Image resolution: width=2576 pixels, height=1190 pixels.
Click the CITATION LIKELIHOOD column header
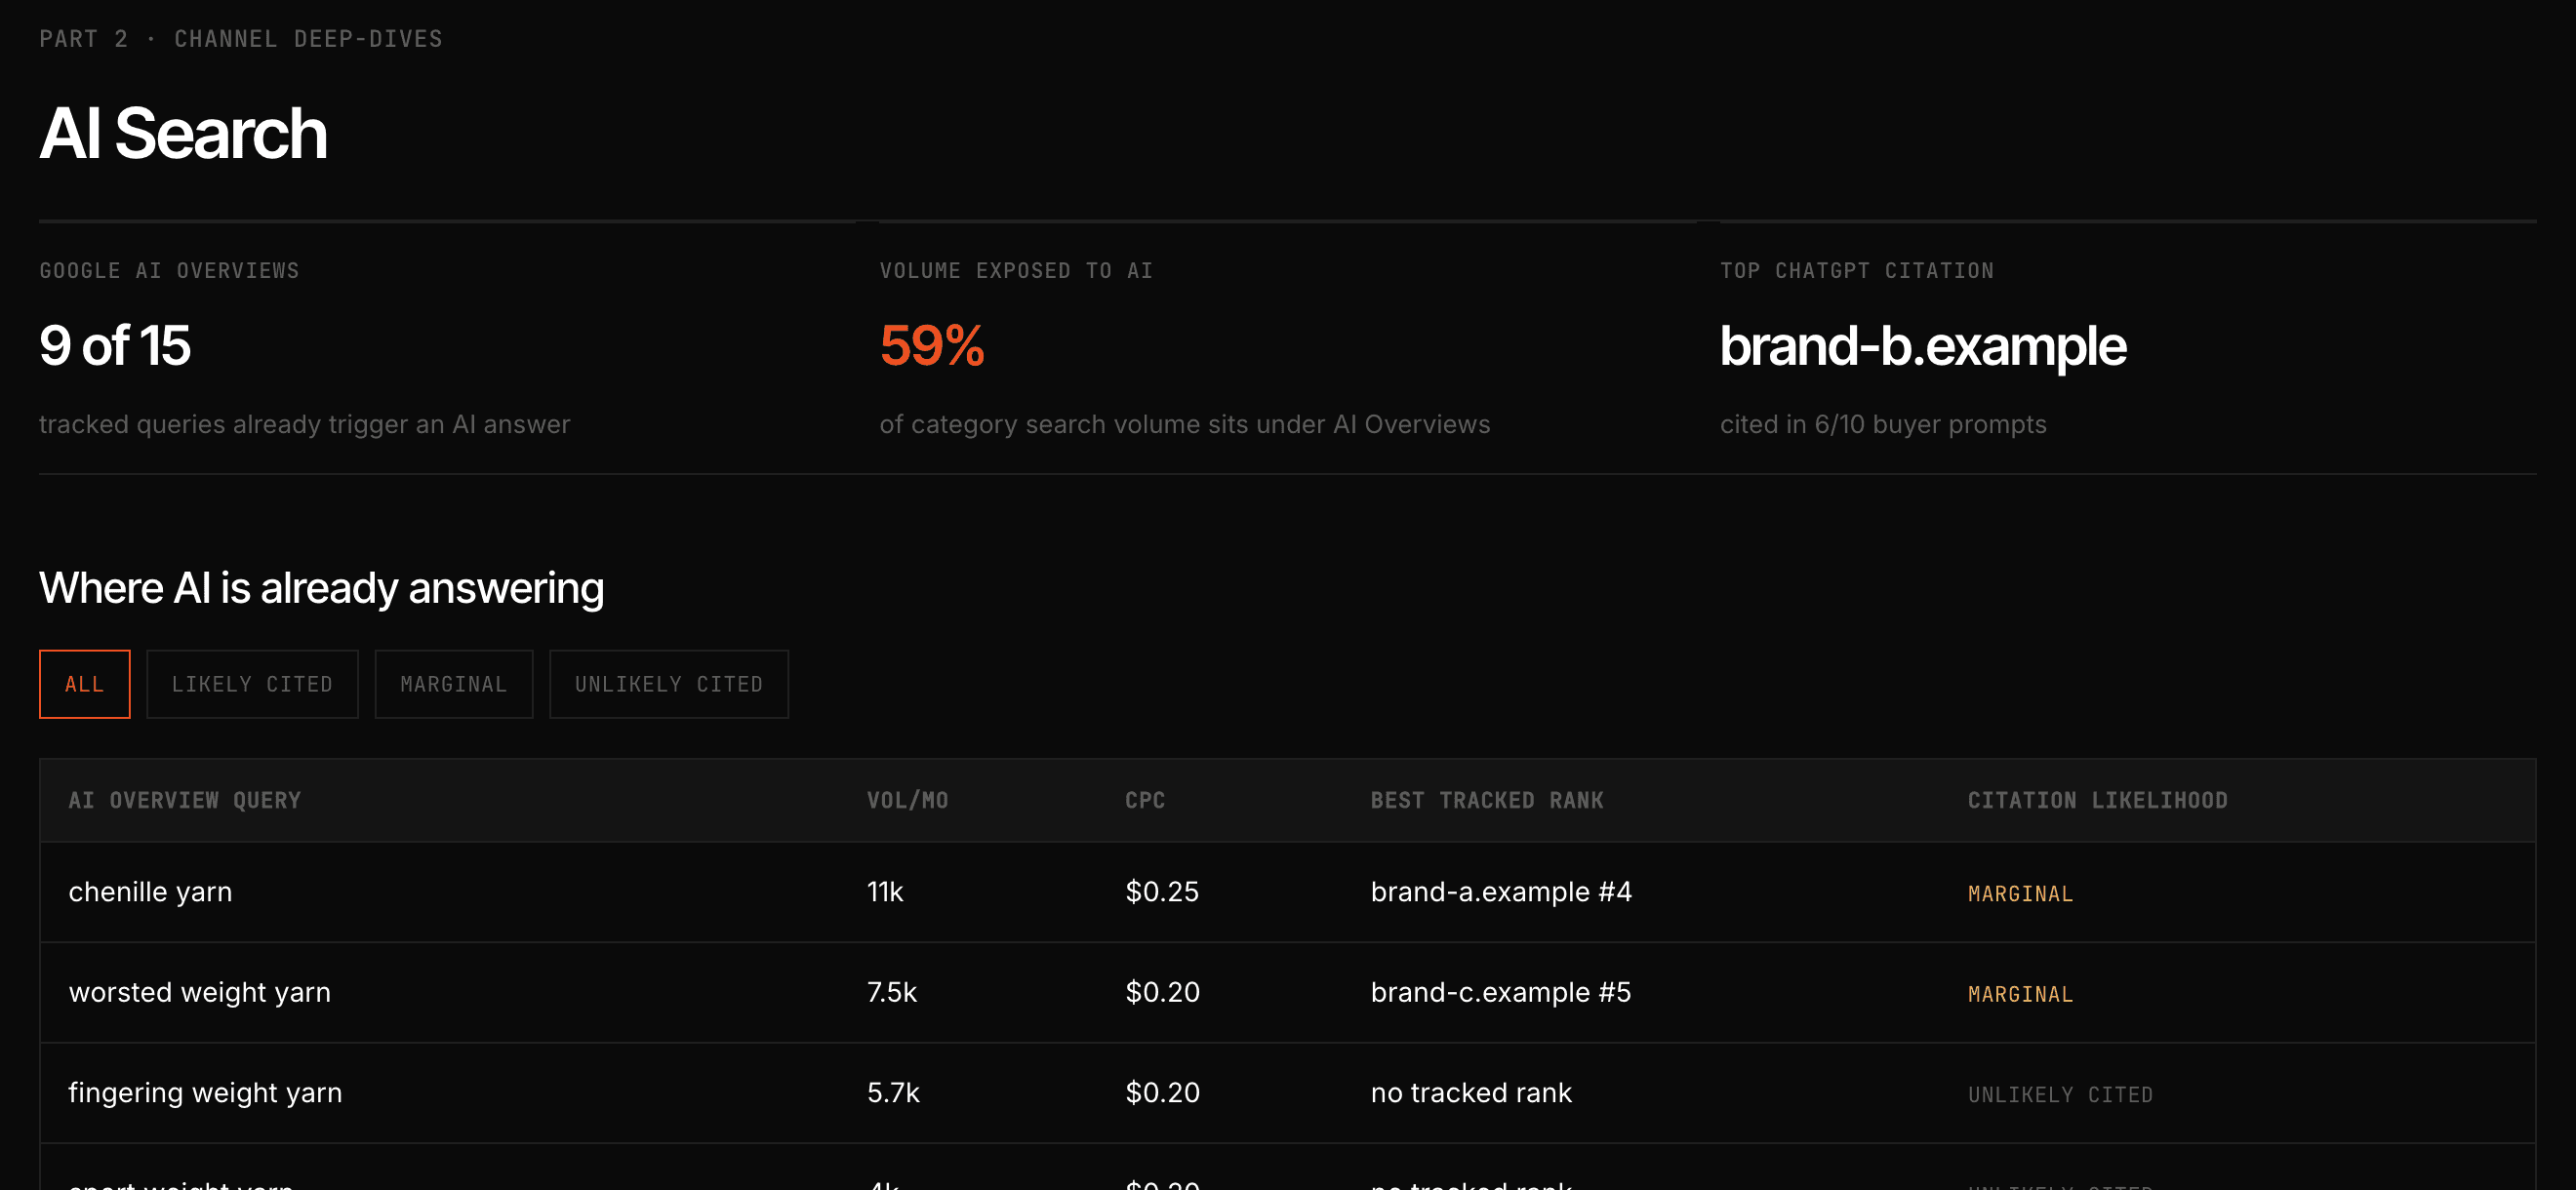(x=2098, y=800)
